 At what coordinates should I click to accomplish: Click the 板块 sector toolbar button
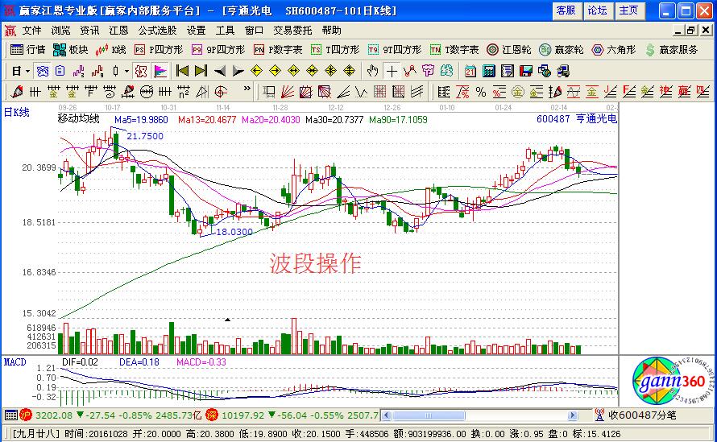[70, 50]
